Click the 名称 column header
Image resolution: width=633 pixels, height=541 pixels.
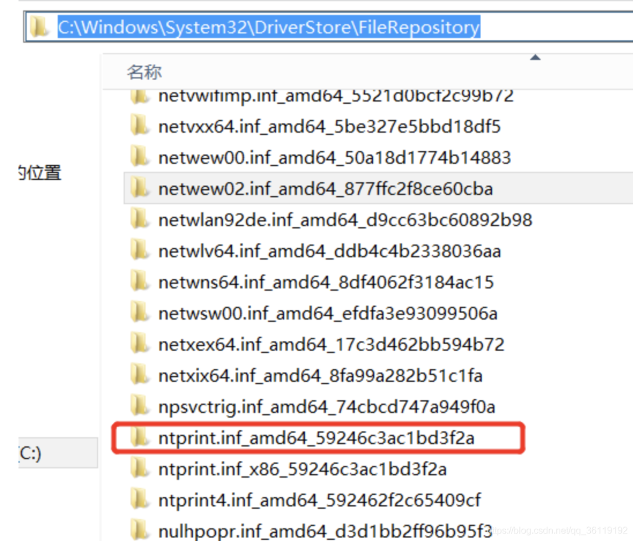click(x=144, y=72)
